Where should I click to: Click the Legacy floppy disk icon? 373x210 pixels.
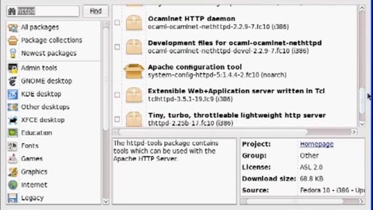(13, 198)
